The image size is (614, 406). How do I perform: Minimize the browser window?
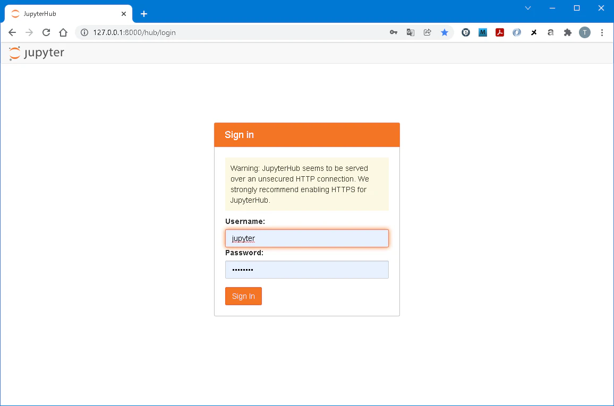click(x=552, y=8)
